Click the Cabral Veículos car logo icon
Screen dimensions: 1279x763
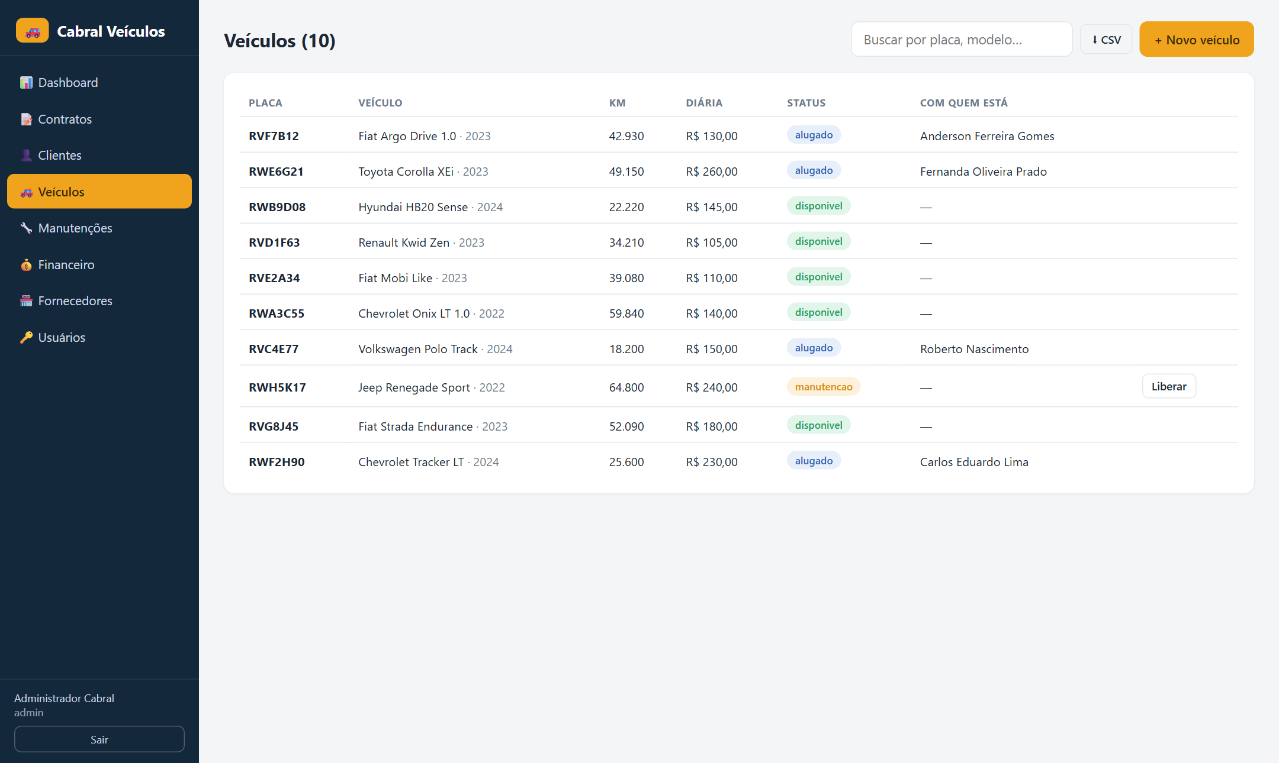click(33, 31)
